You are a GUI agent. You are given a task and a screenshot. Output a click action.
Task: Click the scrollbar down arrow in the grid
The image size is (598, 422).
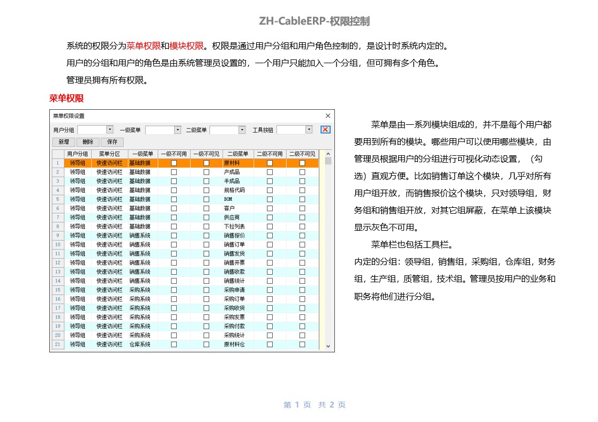pos(328,346)
